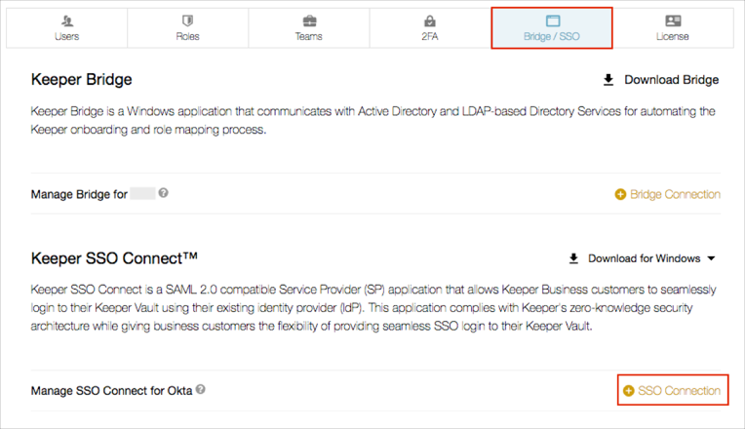This screenshot has height=429, width=745.
Task: Click the 2FA lock icon
Action: 430,20
